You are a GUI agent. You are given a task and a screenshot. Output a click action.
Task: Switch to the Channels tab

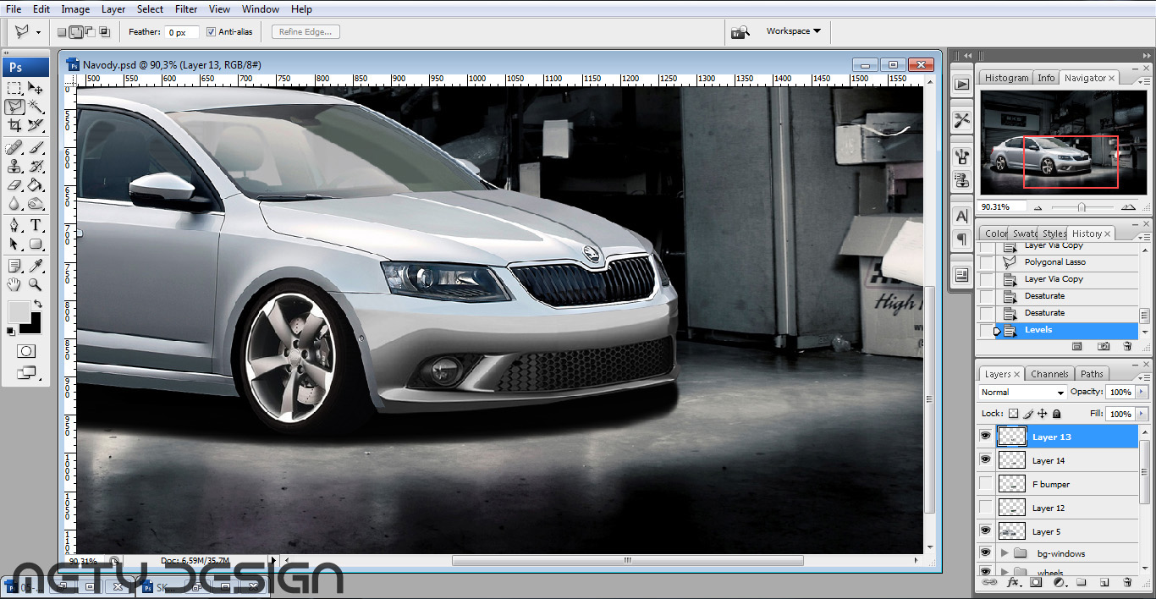click(1049, 374)
